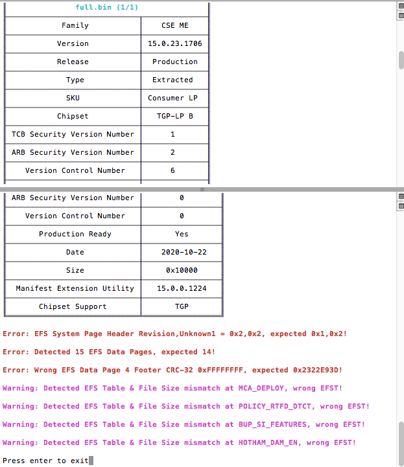Click the Date row label

click(75, 252)
